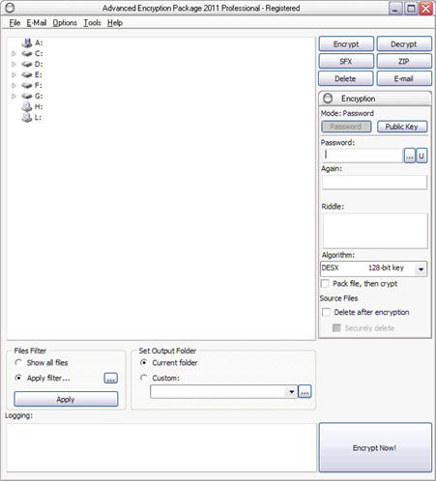
Task: Select the A: floppy drive icon
Action: point(27,42)
